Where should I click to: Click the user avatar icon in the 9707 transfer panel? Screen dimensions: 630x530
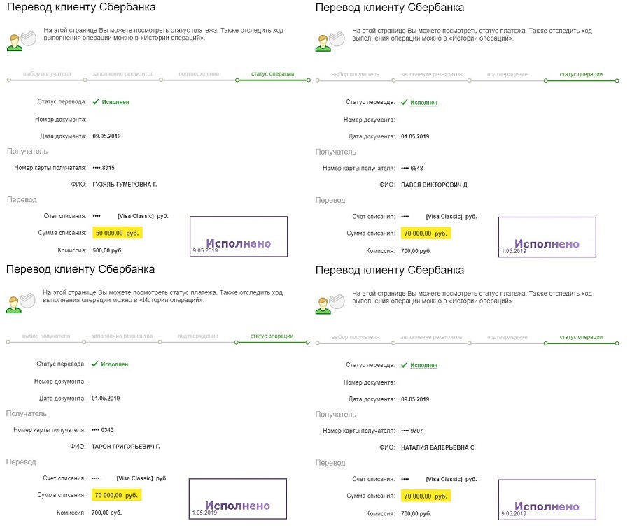323,306
